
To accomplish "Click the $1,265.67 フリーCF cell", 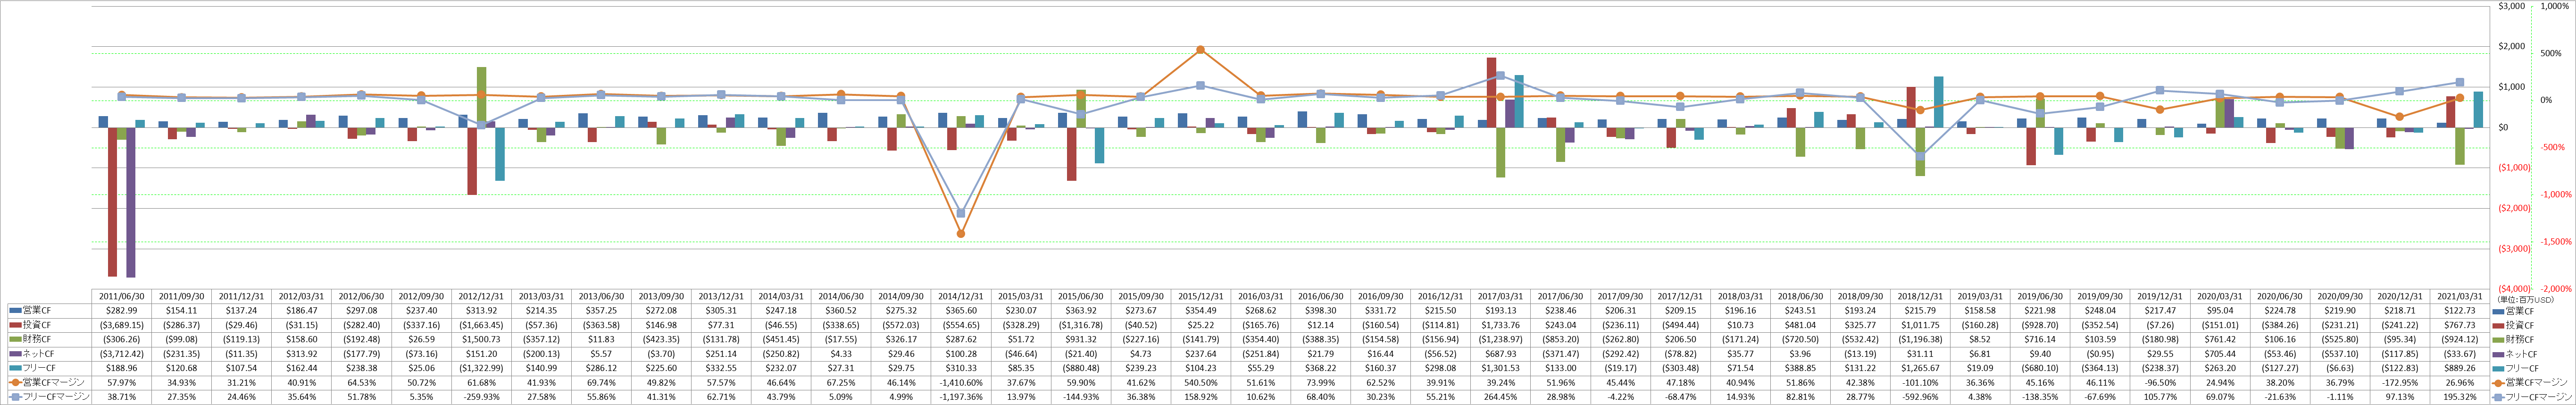I will [x=1920, y=368].
